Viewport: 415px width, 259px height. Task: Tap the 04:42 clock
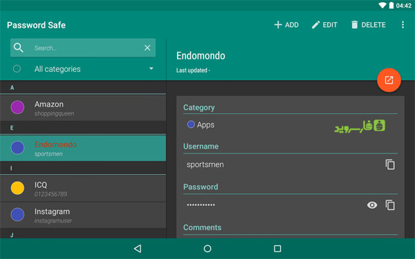[x=404, y=6]
